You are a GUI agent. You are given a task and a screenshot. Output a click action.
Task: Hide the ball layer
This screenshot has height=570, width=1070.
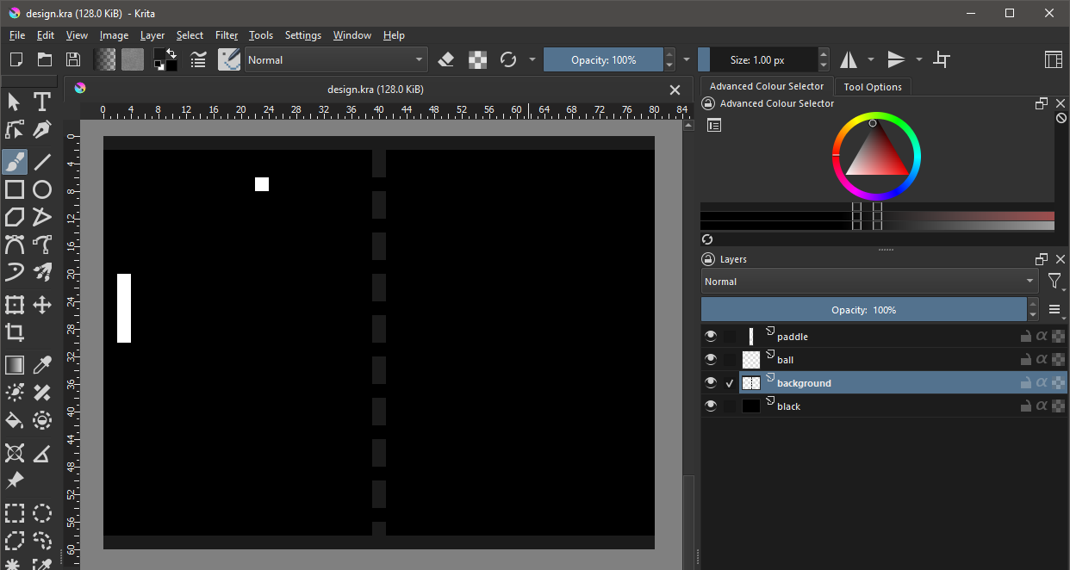pos(710,360)
